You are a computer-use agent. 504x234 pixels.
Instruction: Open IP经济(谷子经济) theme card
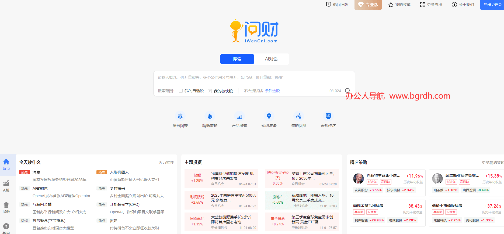coord(302,178)
